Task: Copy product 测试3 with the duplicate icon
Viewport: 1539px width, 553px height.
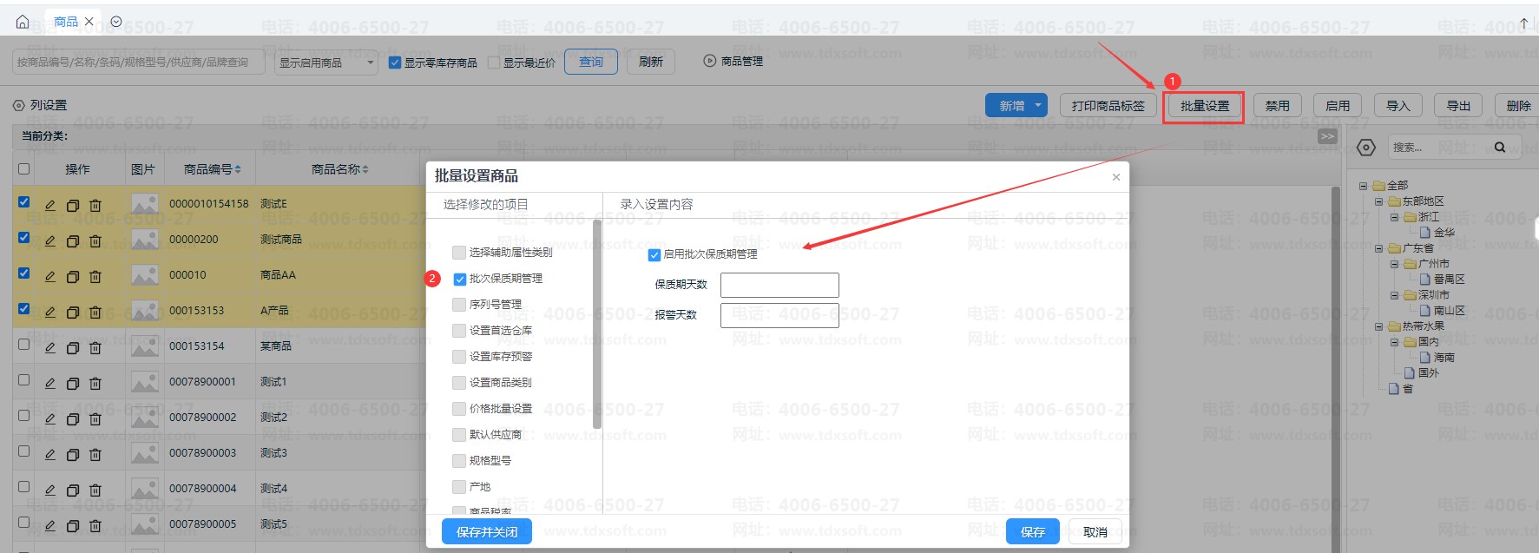Action: pyautogui.click(x=73, y=454)
